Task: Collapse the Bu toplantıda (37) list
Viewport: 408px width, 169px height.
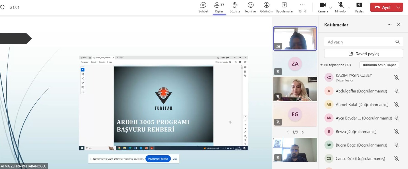Action: (322, 65)
